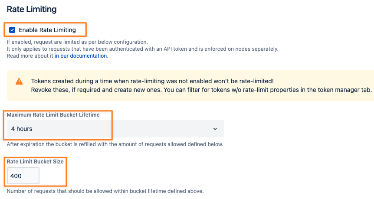Image resolution: width=374 pixels, height=199 pixels.
Task: Click the 'If enabled, request are limited' description
Action: (x=77, y=42)
